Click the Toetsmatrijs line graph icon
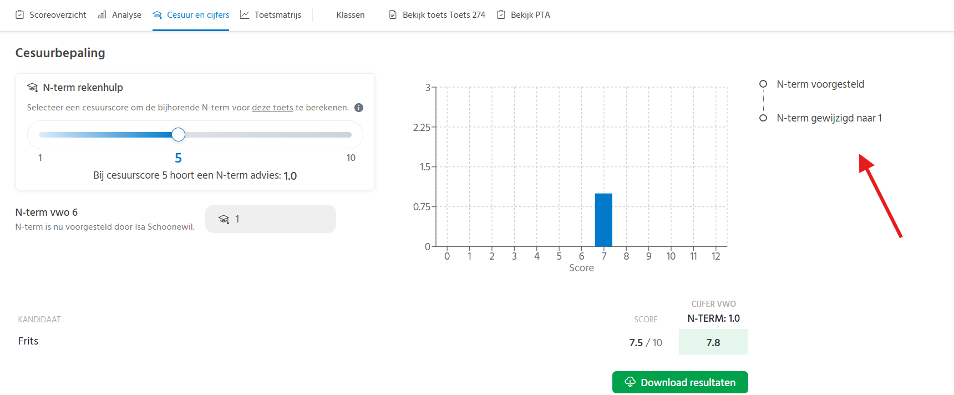This screenshot has width=954, height=395. point(245,15)
